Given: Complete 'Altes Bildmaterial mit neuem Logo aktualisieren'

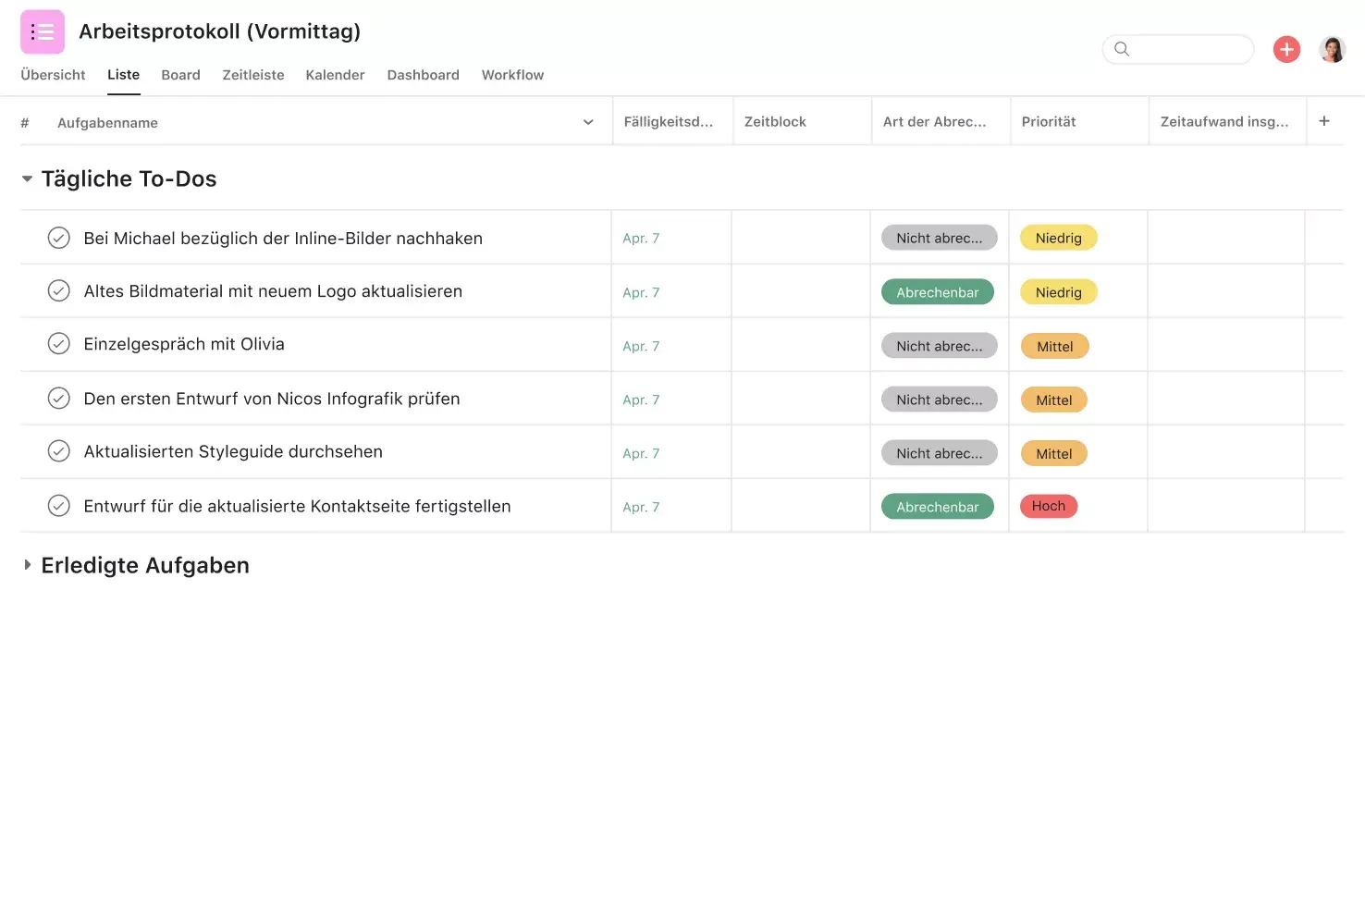Looking at the screenshot, I should [x=58, y=290].
